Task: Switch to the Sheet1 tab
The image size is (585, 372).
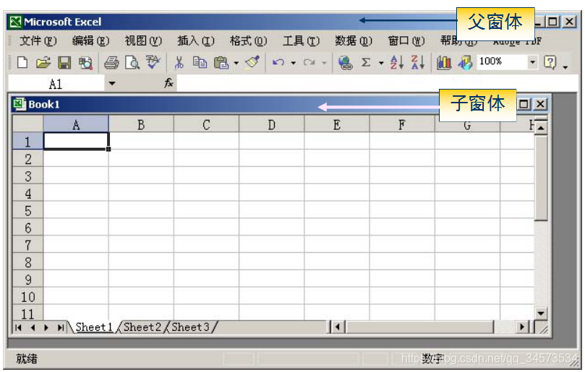Action: [94, 327]
